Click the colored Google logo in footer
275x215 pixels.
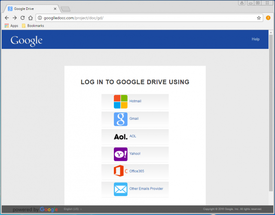pyautogui.click(x=49, y=209)
